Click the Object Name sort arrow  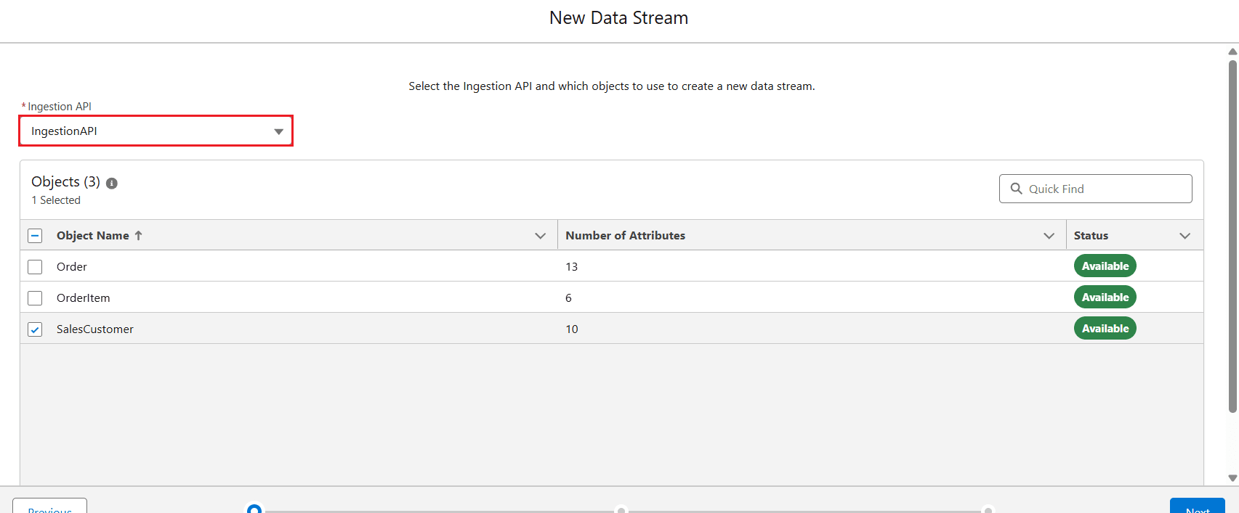pyautogui.click(x=139, y=236)
